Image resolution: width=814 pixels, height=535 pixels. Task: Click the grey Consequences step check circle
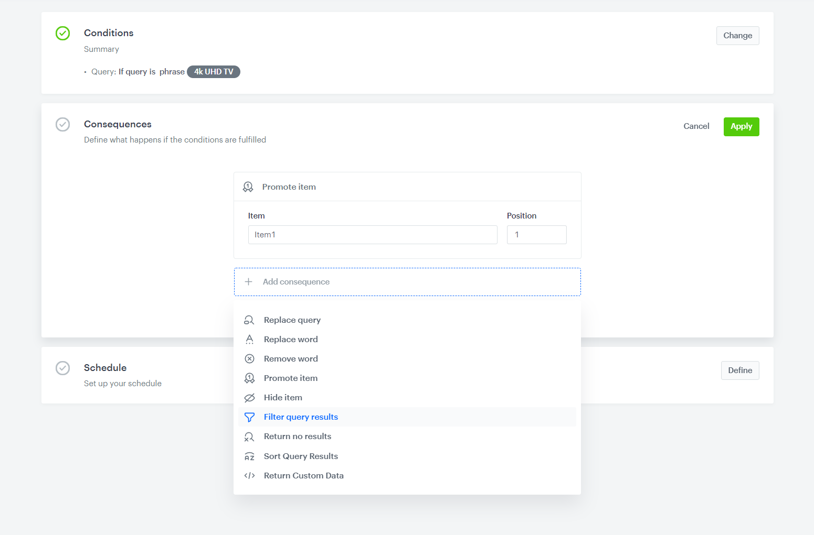click(62, 125)
